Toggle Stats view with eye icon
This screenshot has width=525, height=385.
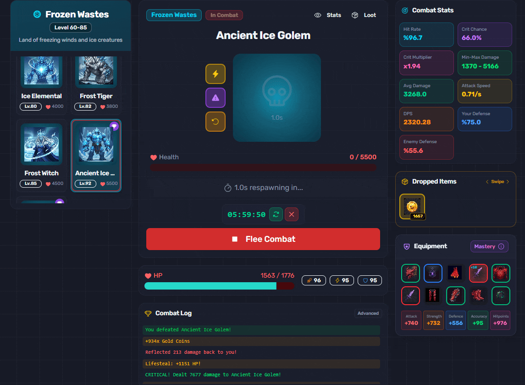pyautogui.click(x=327, y=15)
